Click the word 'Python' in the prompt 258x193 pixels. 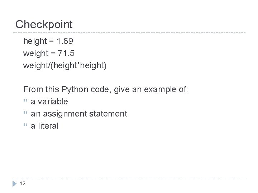tap(76, 90)
